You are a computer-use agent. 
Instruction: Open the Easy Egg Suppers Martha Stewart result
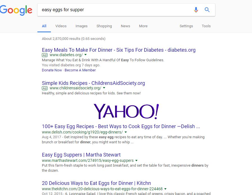coord(81,155)
